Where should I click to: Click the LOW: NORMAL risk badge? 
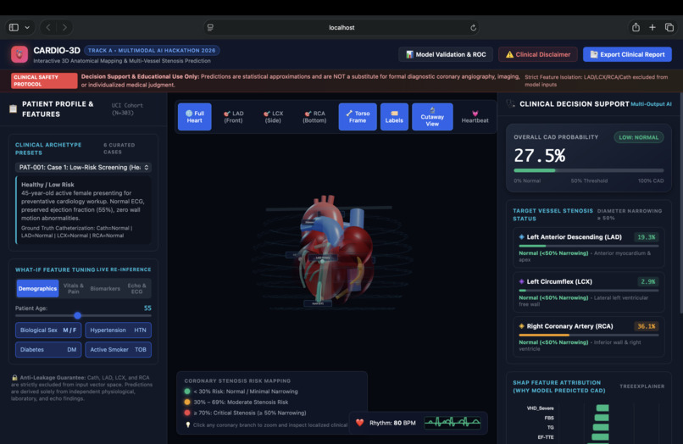pyautogui.click(x=639, y=137)
